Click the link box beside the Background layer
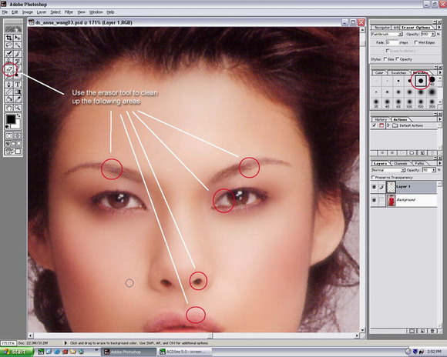Viewport: 447px width, 357px height. coord(381,200)
